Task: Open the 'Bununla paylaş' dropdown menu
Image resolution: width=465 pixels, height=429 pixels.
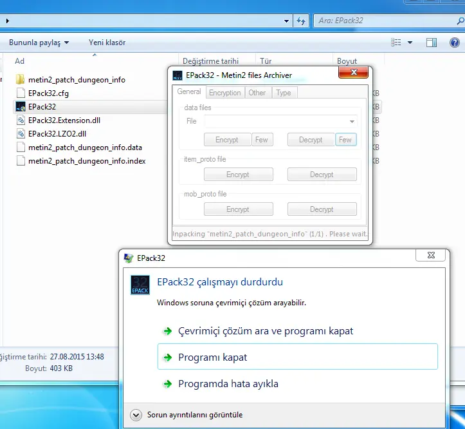Action: click(39, 43)
